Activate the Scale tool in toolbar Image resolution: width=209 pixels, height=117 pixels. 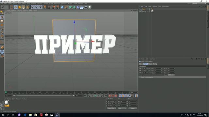[x=20, y=7]
